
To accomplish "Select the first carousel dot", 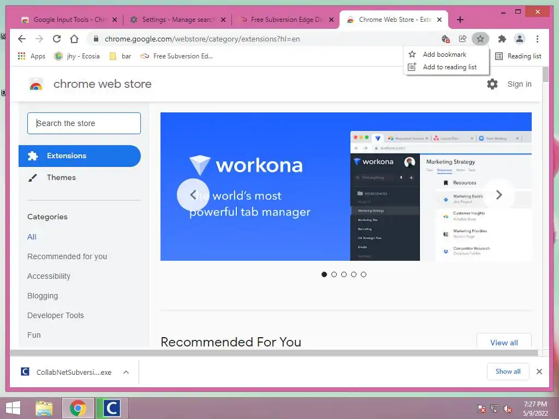I will pos(324,274).
